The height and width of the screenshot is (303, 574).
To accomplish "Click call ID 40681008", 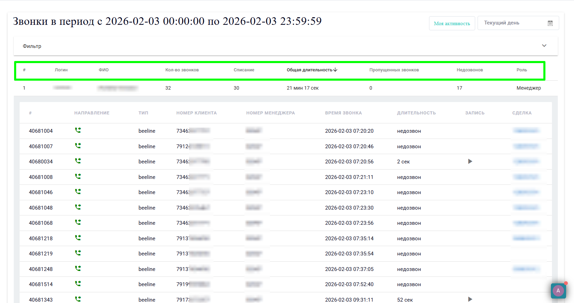I will click(x=41, y=177).
